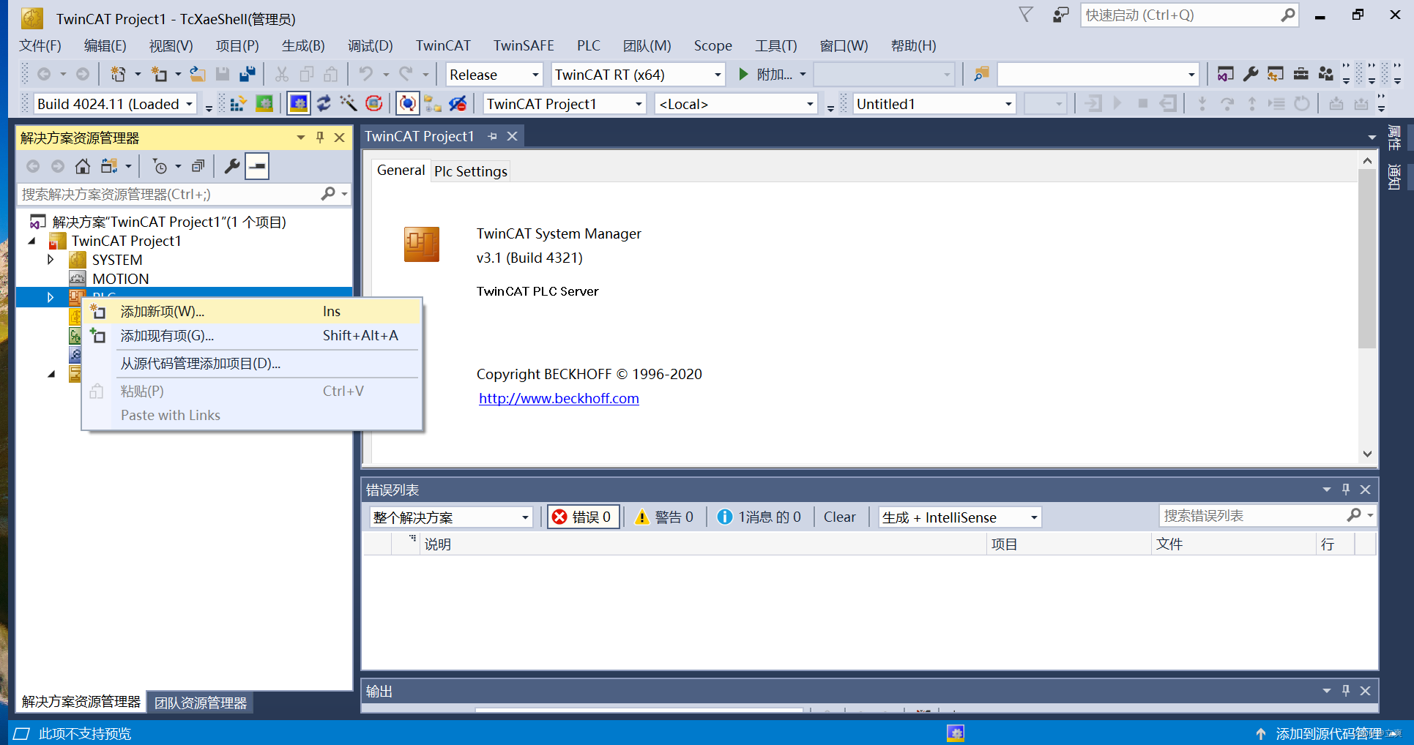
Task: Open the <Local> target system dropdown
Action: coord(737,104)
